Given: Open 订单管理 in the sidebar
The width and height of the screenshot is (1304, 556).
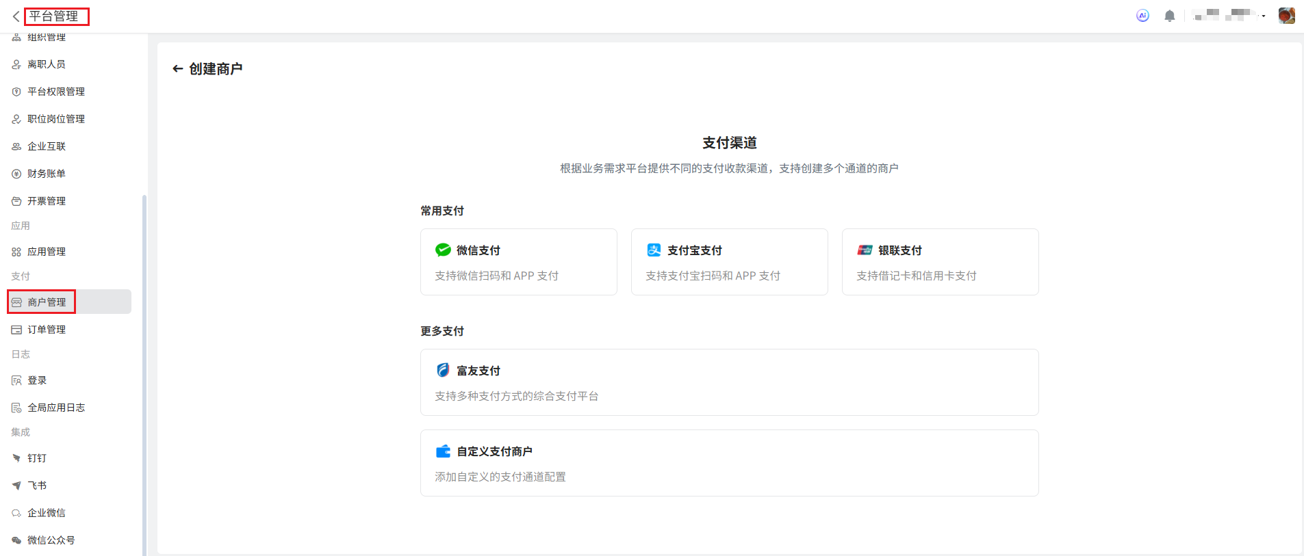Looking at the screenshot, I should [47, 330].
